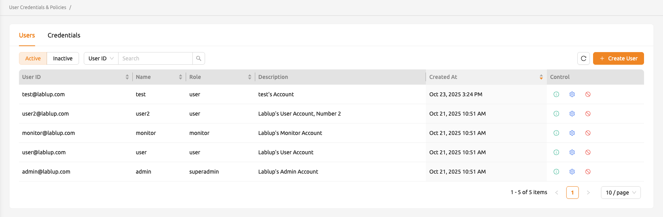Screen dimensions: 663x217
Task: Deactivate test@lablup.com with ban icon
Action: [x=588, y=94]
